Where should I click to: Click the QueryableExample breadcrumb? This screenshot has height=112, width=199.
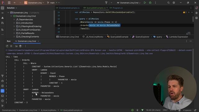click(x=118, y=37)
